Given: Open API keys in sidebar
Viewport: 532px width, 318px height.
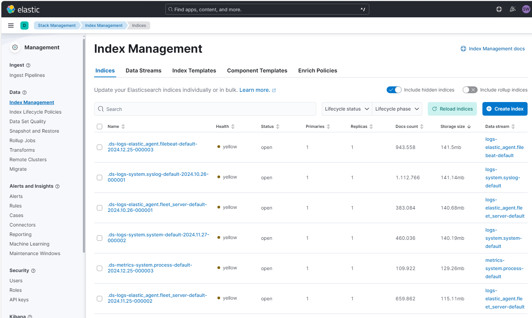Looking at the screenshot, I should [x=19, y=300].
